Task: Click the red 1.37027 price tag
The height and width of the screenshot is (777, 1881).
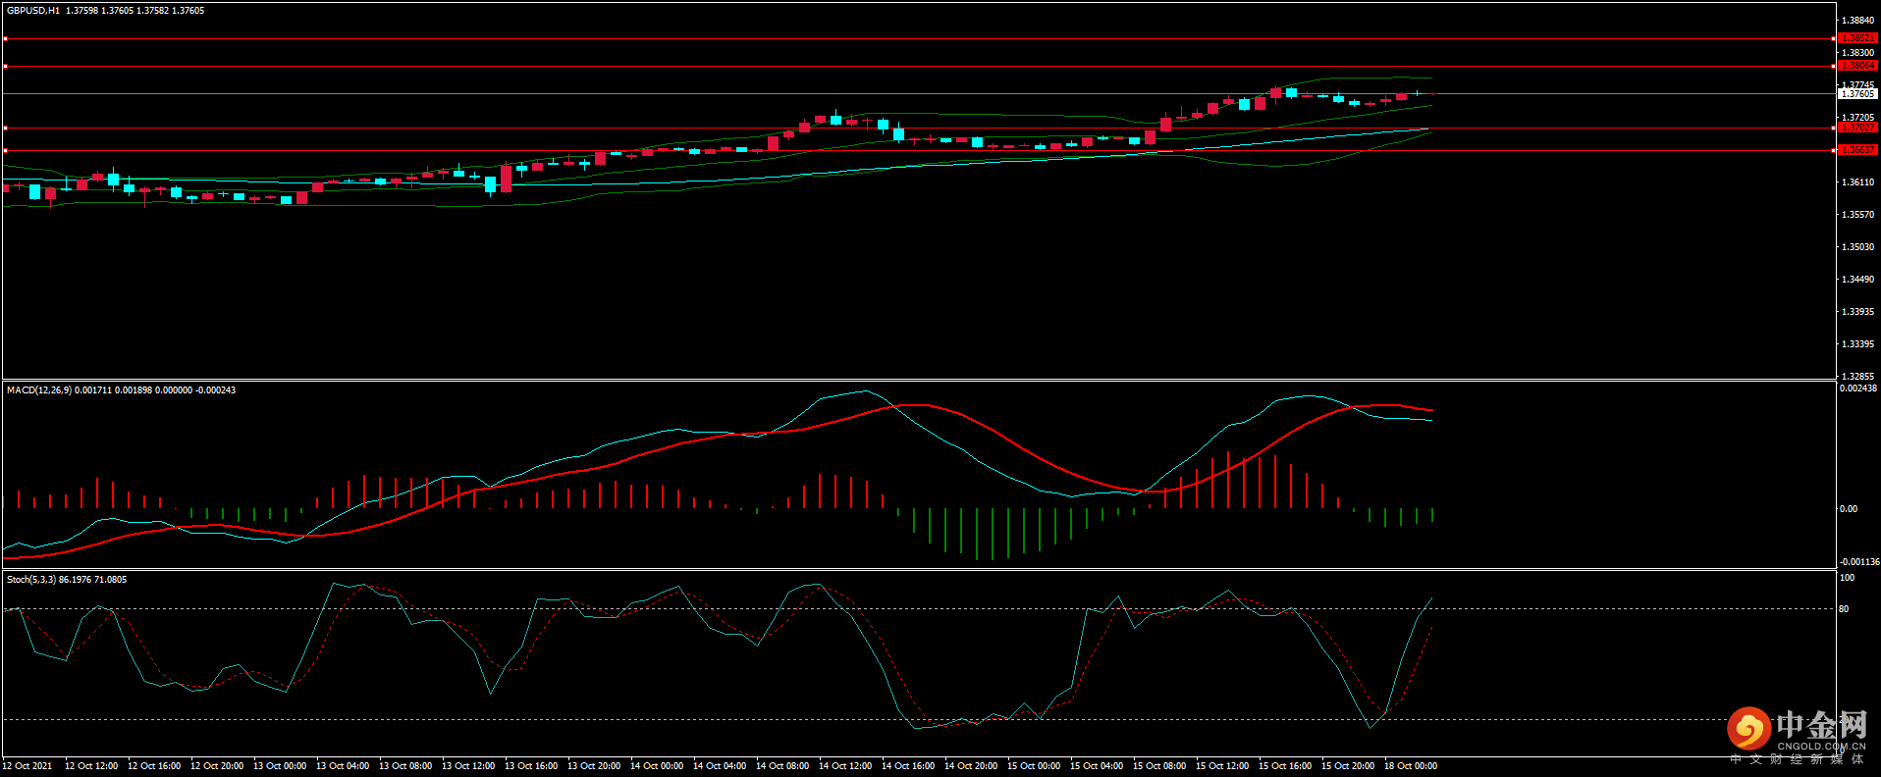Action: [1856, 128]
